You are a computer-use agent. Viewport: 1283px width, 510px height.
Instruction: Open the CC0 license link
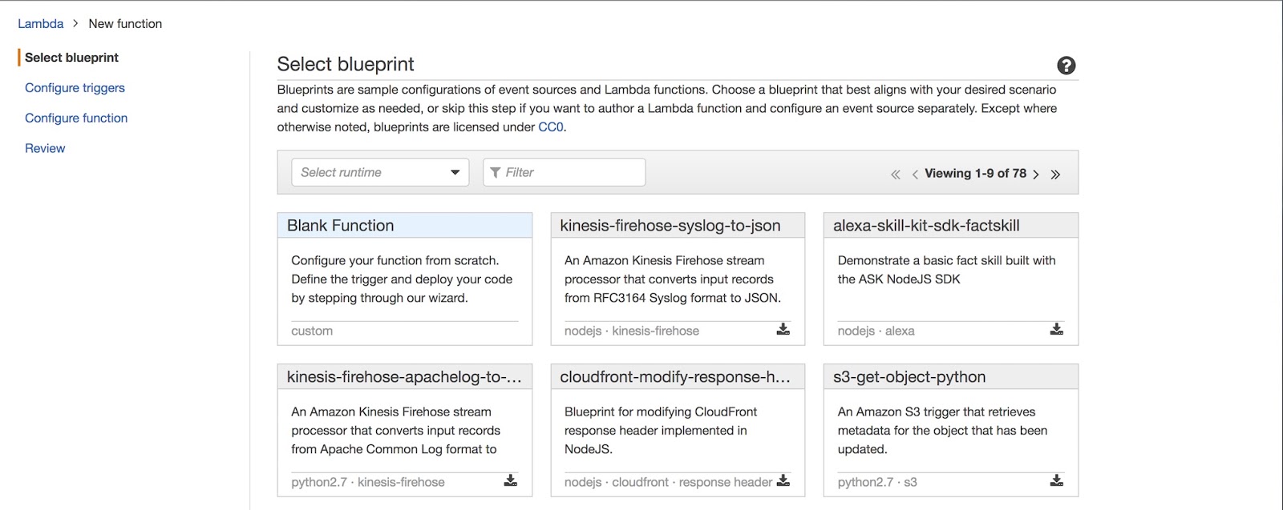551,126
